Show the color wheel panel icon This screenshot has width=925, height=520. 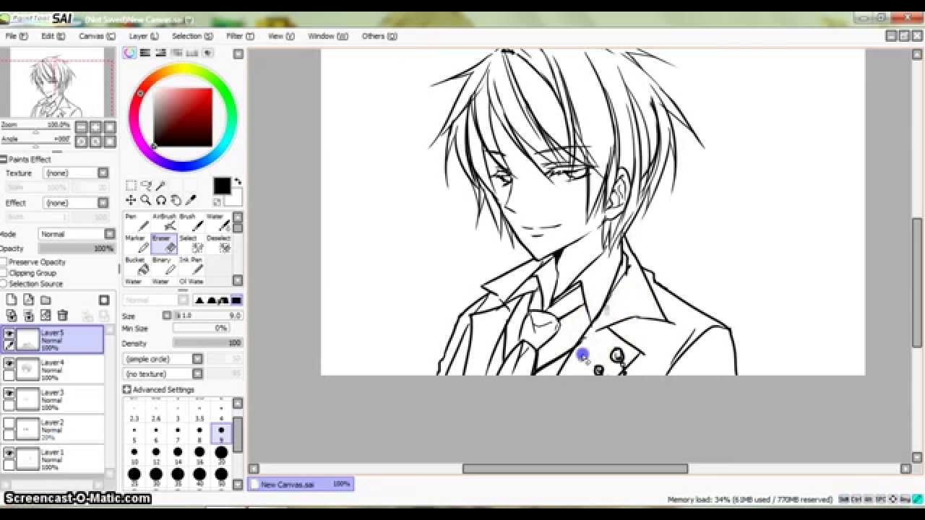[x=129, y=53]
